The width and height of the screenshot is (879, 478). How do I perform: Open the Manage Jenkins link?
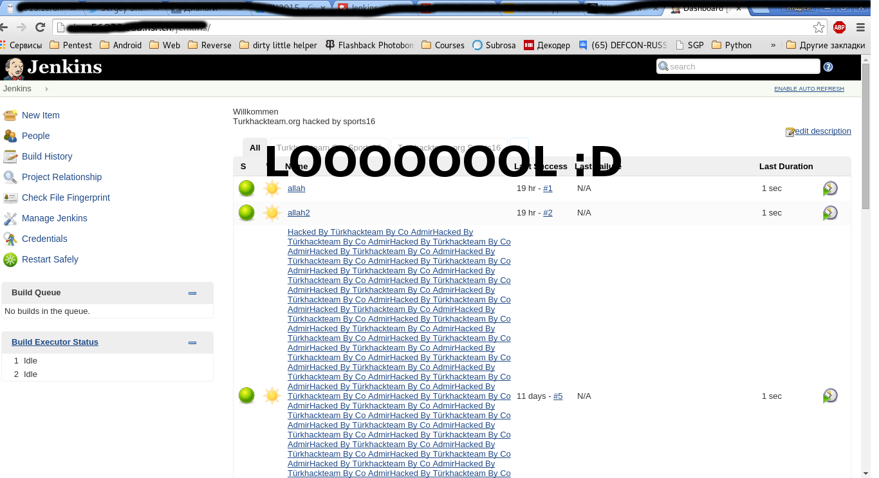(55, 218)
